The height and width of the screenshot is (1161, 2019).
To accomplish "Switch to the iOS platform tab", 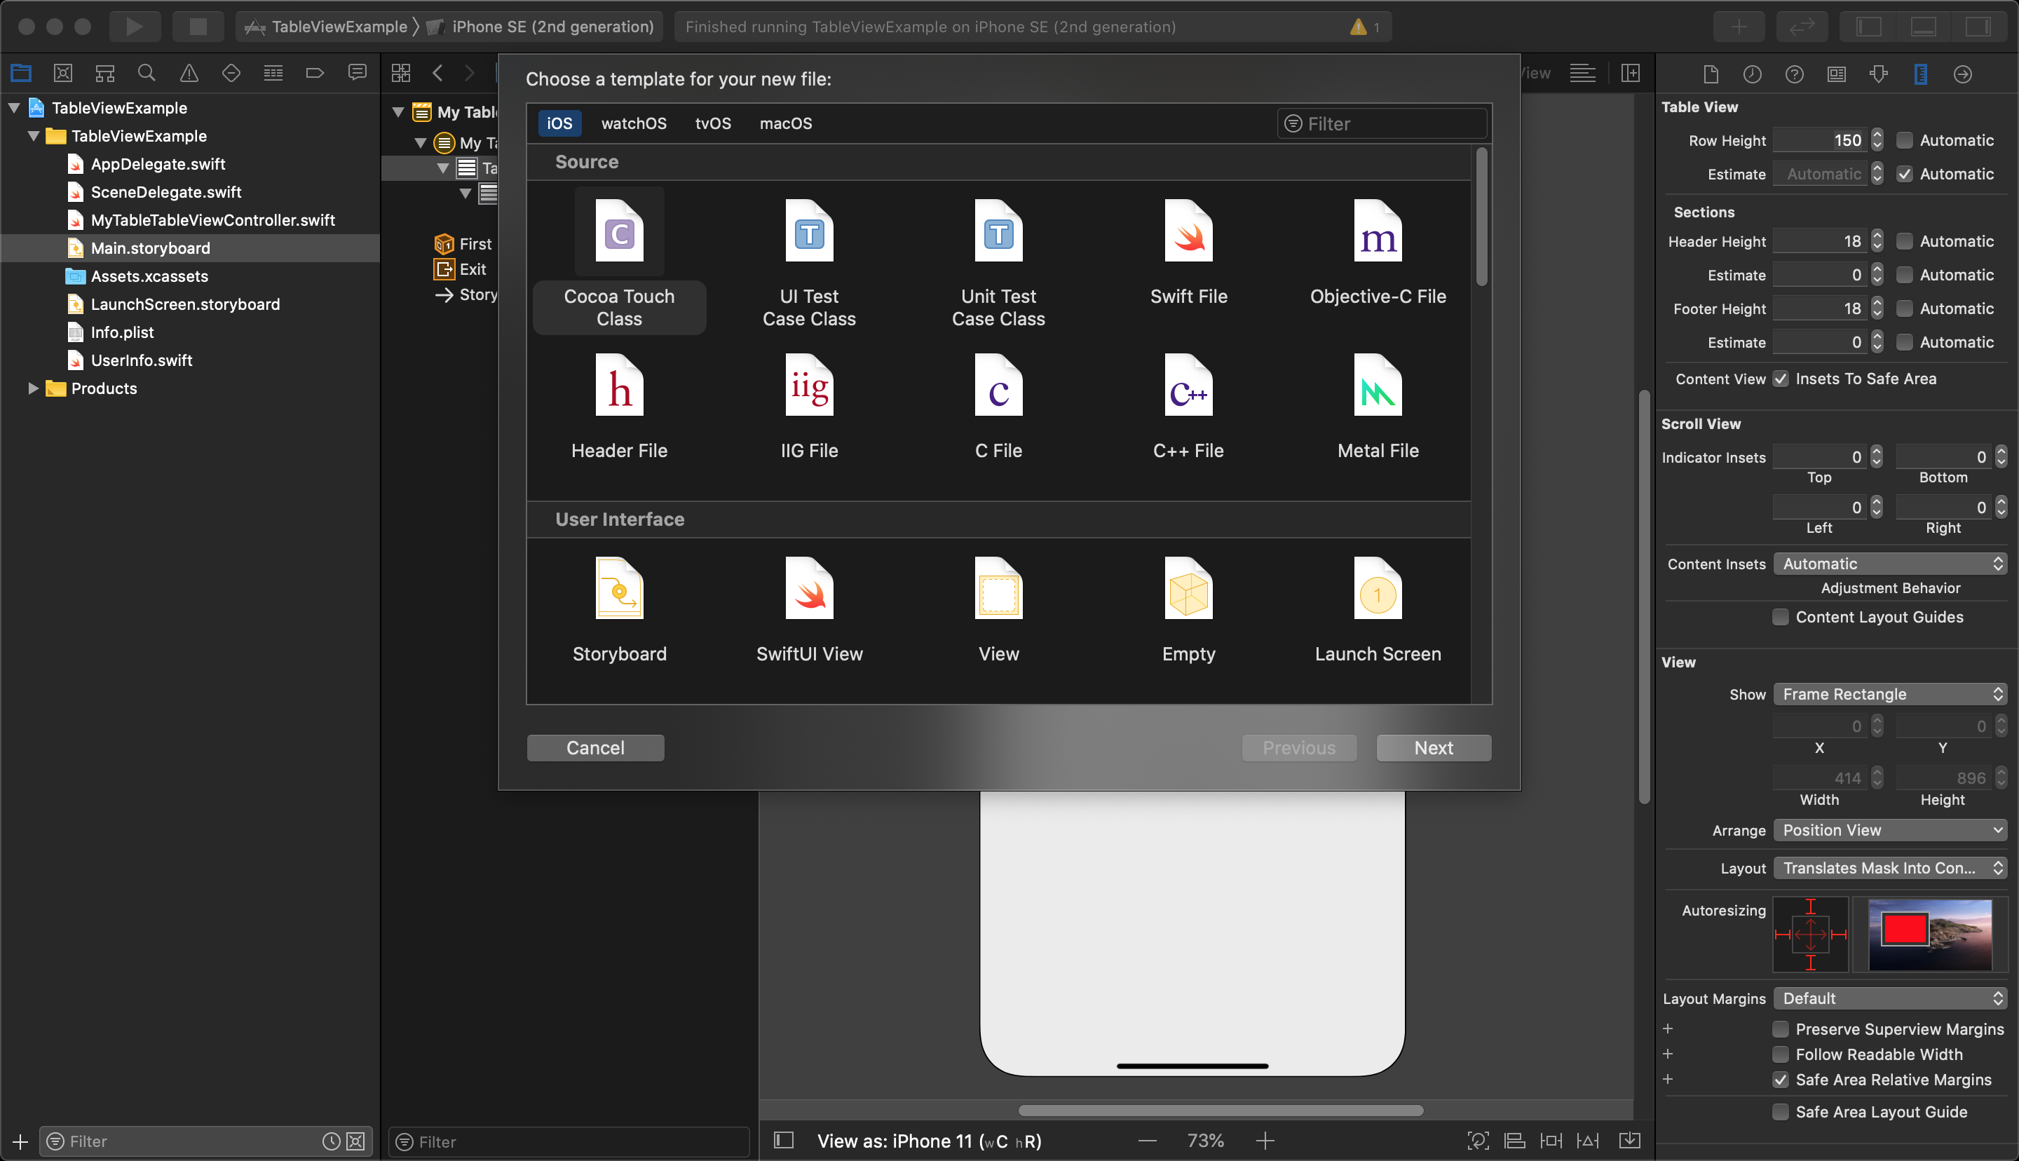I will pyautogui.click(x=559, y=123).
